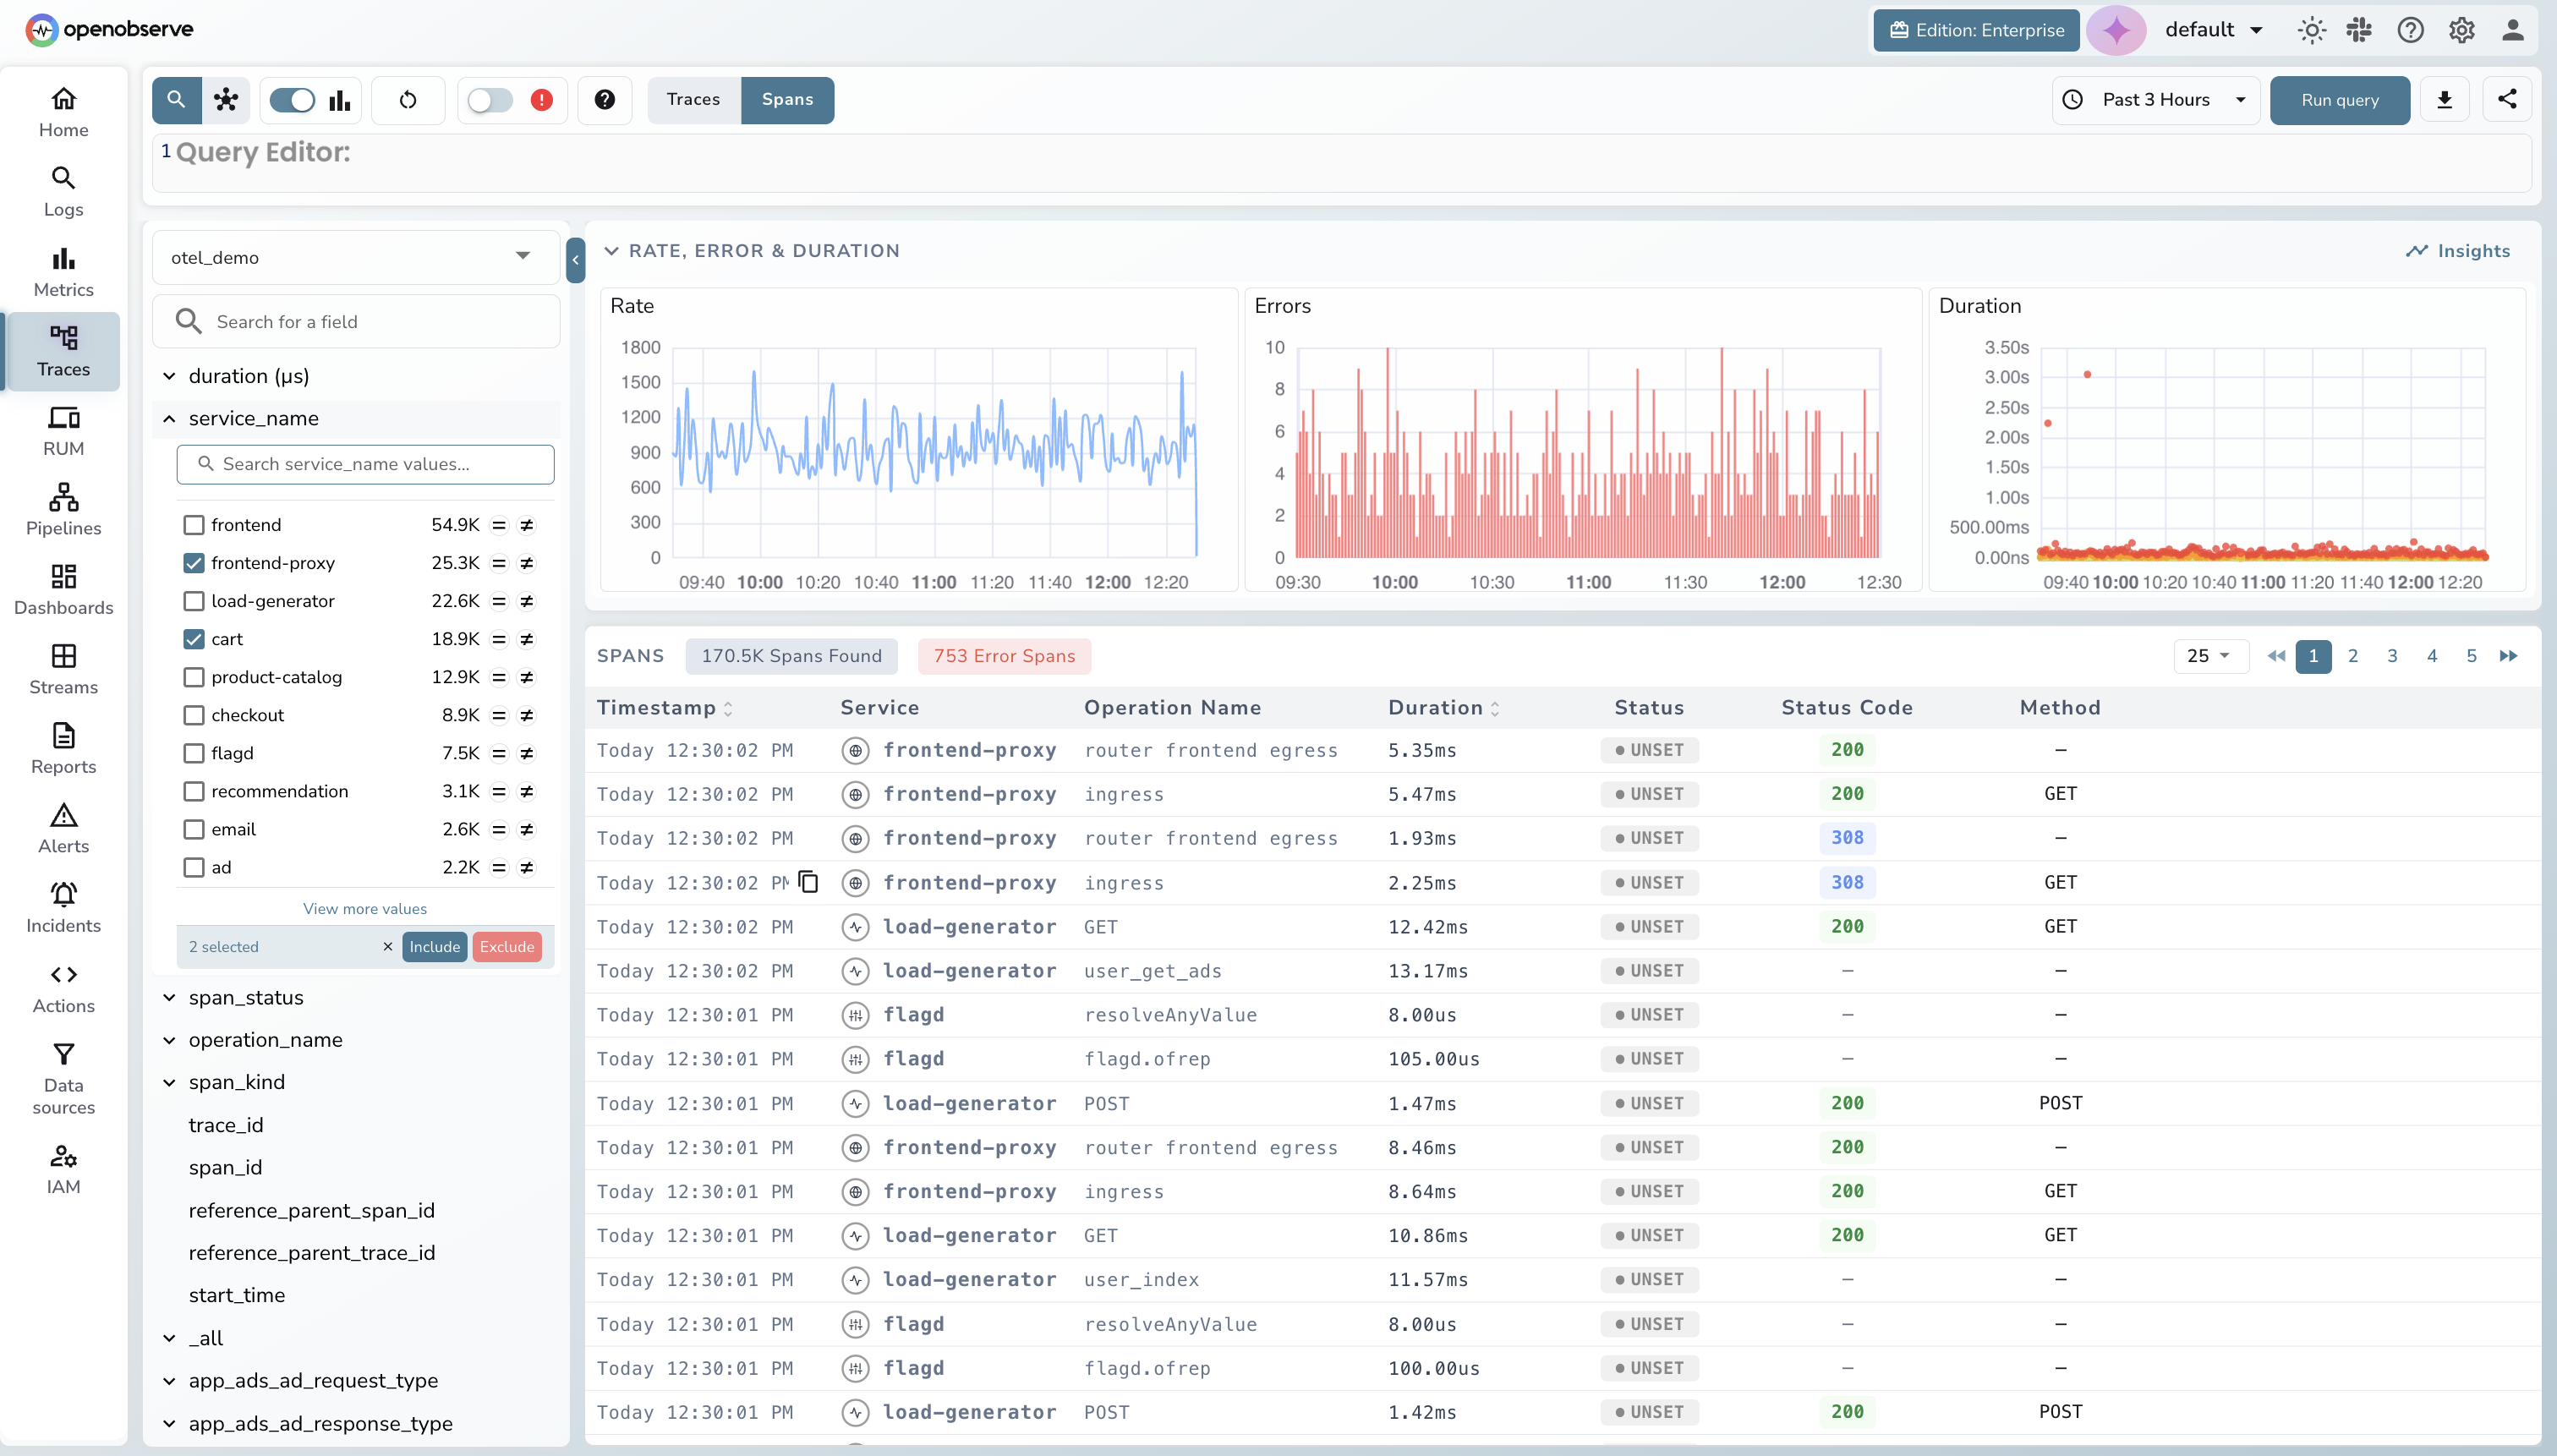Open the otel_demo stream dropdown
Viewport: 2557px width, 1456px height.
tap(355, 257)
